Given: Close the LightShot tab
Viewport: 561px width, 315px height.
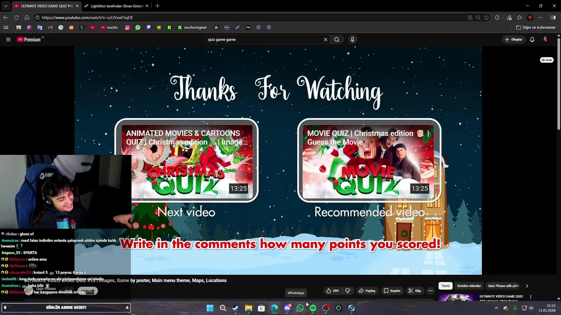Looking at the screenshot, I should 147,6.
